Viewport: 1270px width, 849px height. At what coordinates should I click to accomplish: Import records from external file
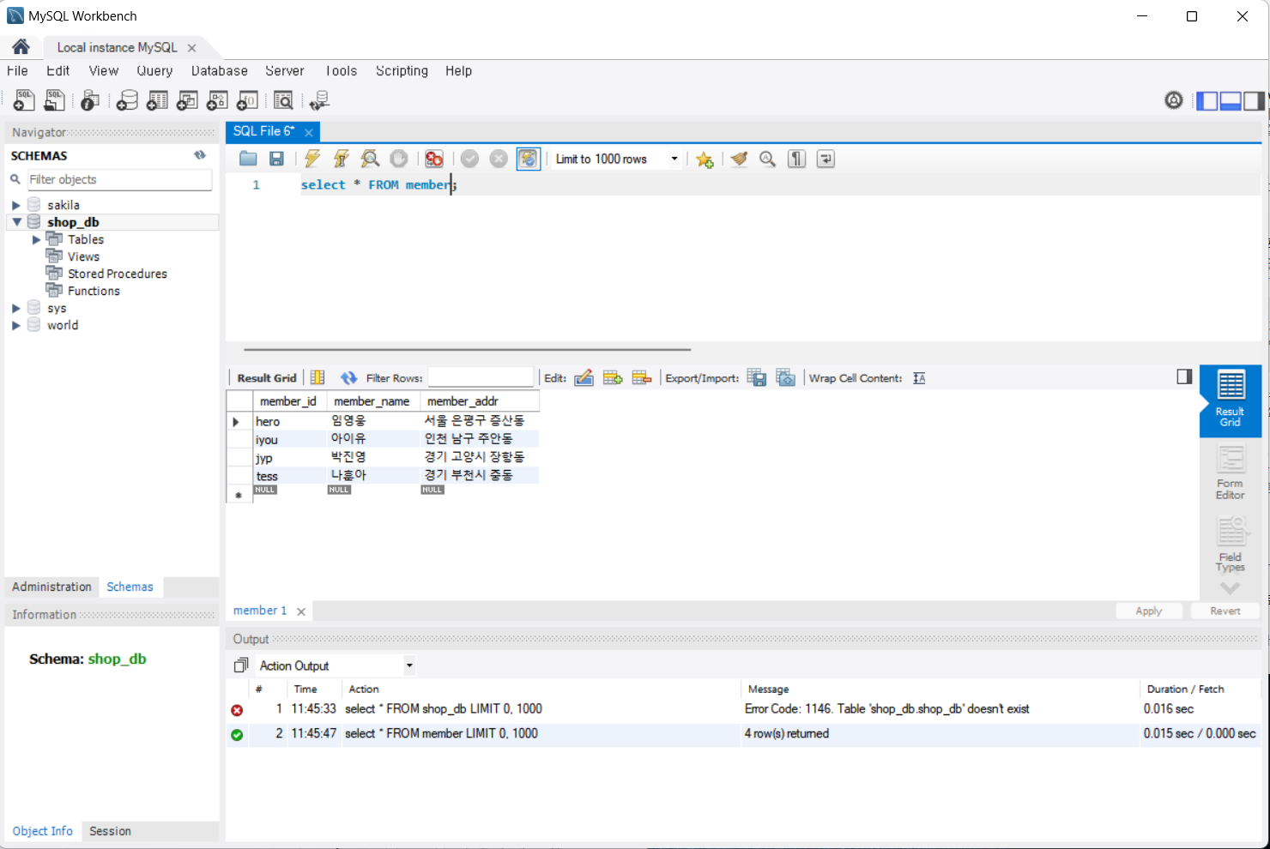tap(786, 378)
